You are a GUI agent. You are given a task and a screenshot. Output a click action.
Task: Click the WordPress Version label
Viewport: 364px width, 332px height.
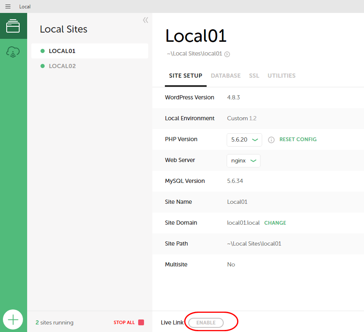click(x=190, y=97)
